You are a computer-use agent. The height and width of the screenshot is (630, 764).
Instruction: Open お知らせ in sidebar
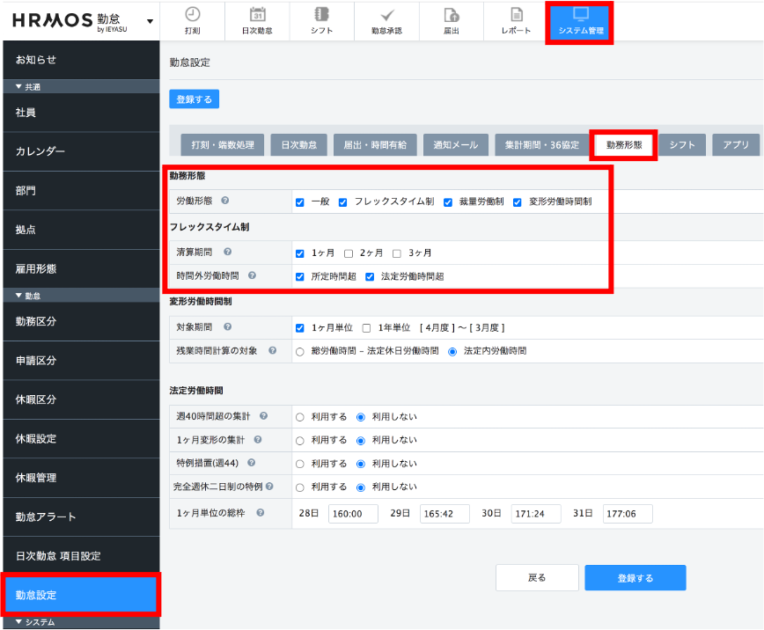pyautogui.click(x=81, y=60)
